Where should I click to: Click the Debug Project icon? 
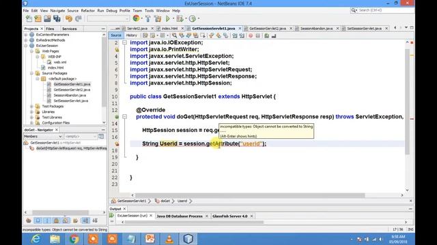pos(180,18)
